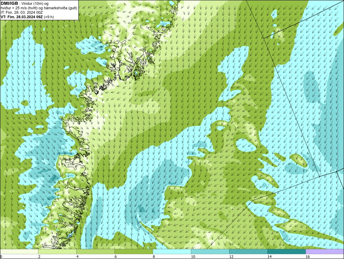Click the 6–8 m/s dark green swatch
The image size is (344, 259).
pos(134,251)
